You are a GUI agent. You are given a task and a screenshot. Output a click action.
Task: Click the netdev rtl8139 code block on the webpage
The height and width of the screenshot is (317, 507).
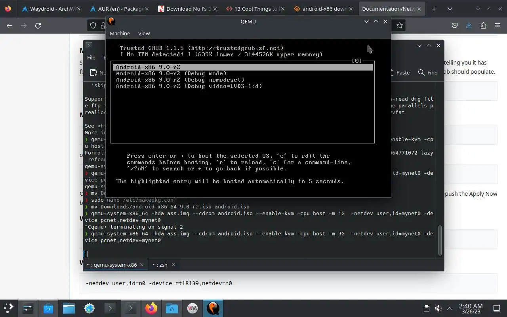pos(288,283)
